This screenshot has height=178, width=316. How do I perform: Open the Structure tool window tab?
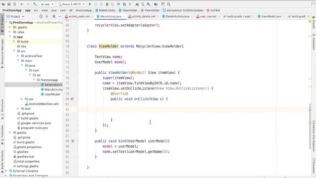coord(2,109)
